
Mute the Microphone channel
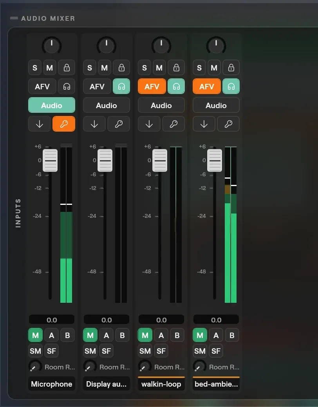[x=49, y=68]
